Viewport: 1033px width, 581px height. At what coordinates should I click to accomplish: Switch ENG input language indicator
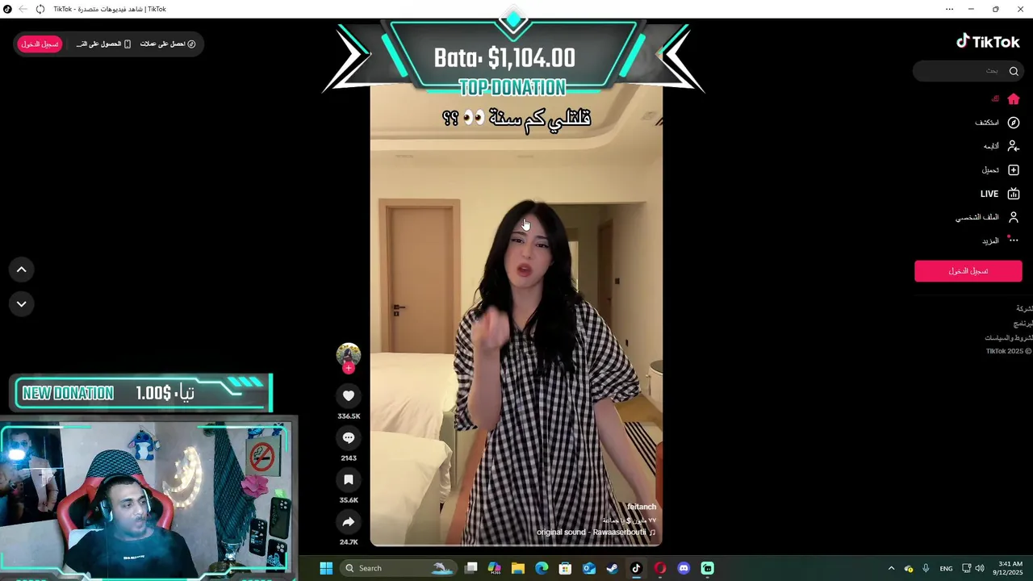point(946,568)
